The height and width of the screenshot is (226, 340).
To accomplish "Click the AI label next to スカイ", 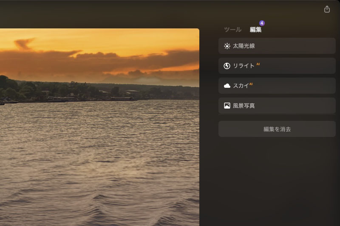I will [251, 84].
